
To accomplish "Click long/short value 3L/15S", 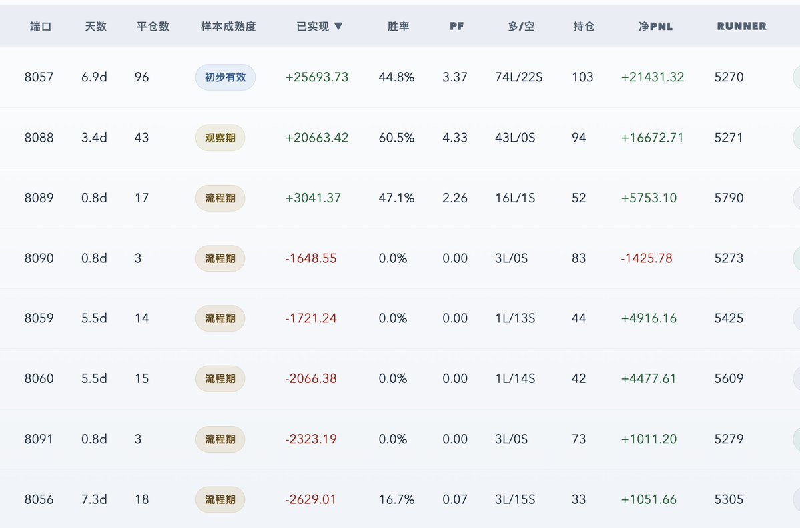I will [515, 499].
